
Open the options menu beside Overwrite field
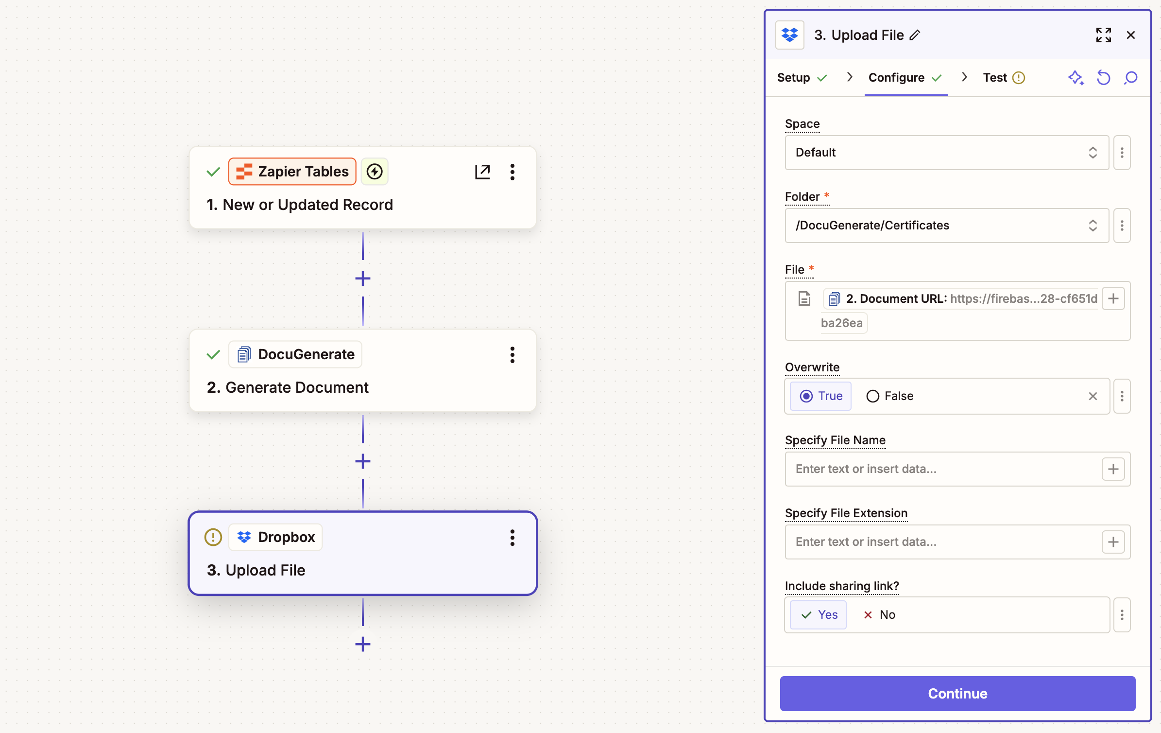1122,396
